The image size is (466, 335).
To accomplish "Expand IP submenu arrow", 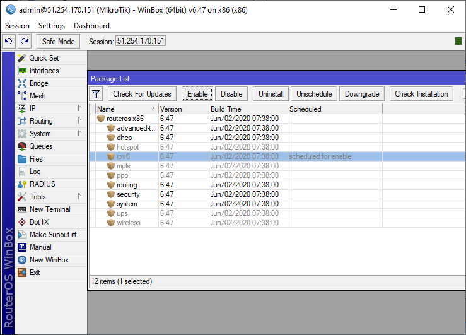I will tap(79, 109).
